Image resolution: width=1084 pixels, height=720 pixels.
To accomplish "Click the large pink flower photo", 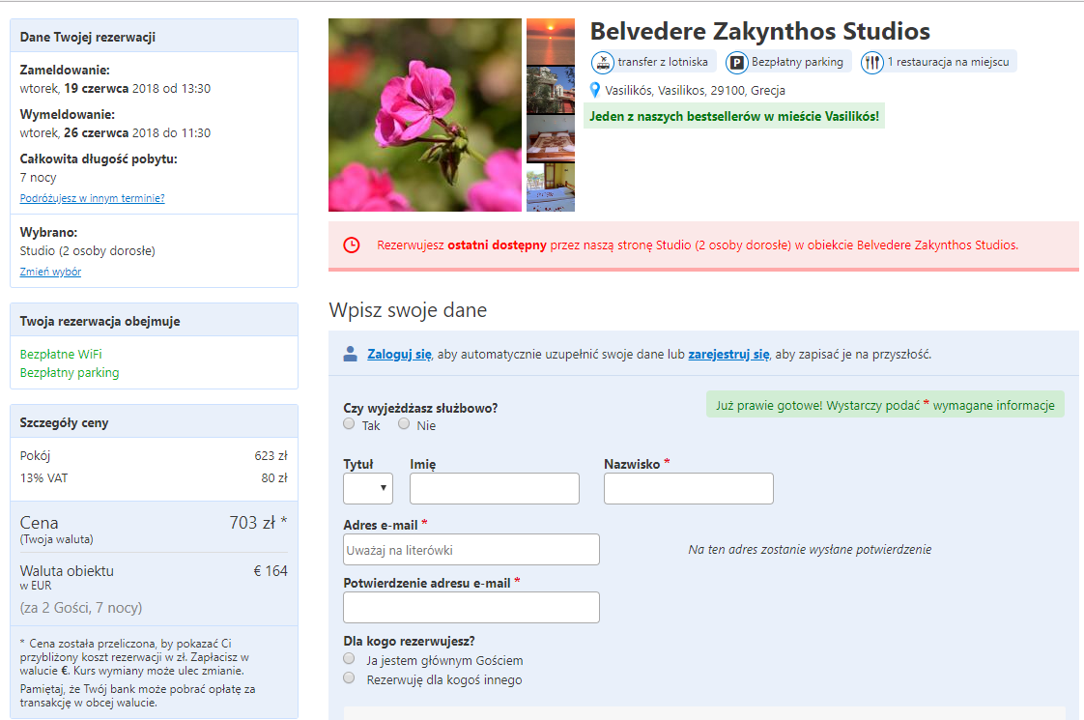I will pyautogui.click(x=424, y=115).
